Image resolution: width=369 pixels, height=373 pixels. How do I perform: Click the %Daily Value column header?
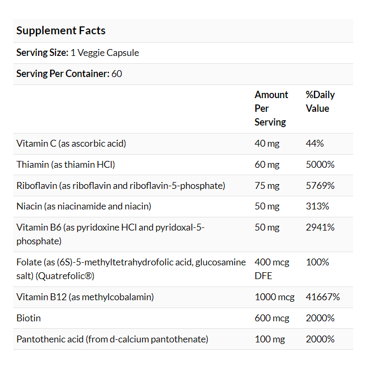(320, 101)
